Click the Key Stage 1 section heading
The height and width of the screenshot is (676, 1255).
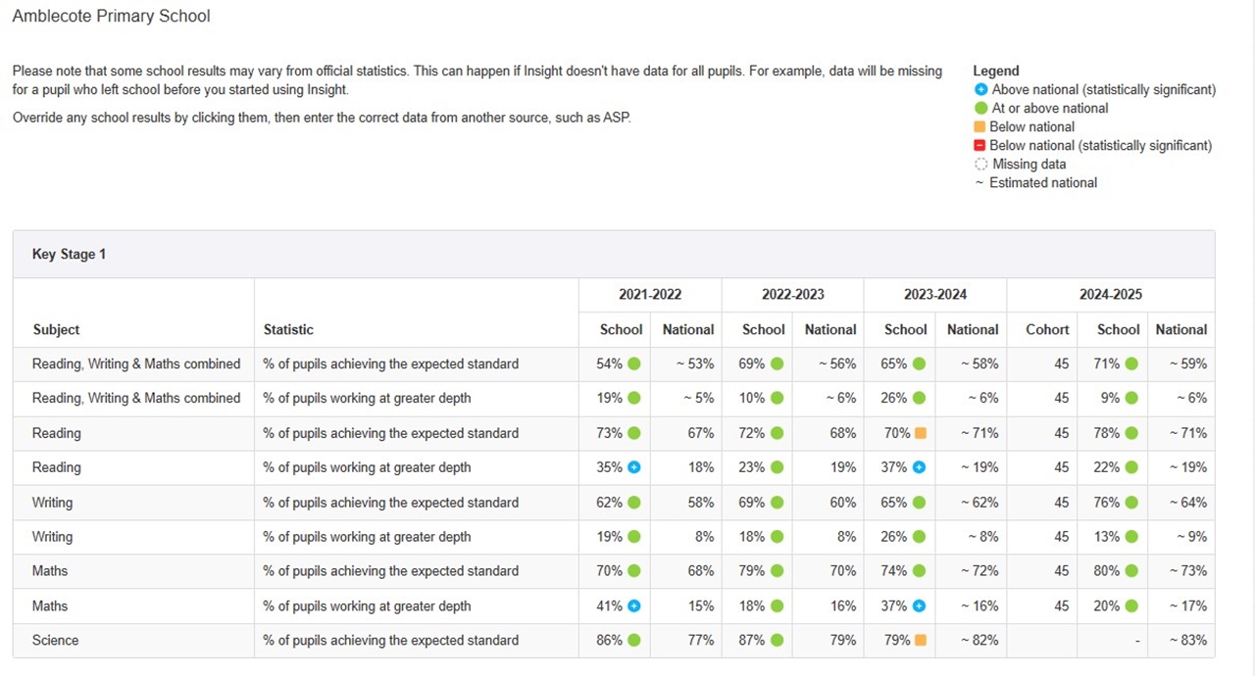69,255
